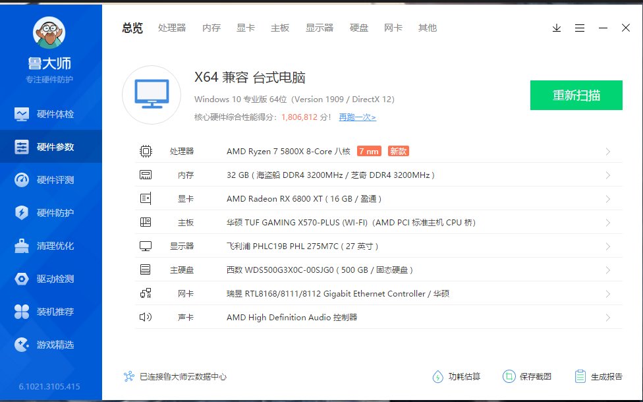Switch to the 其他 tab
This screenshot has width=643, height=402.
pos(428,28)
